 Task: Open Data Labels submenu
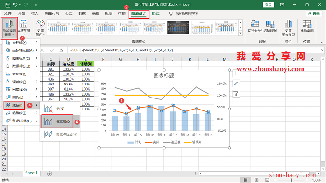coord(21,66)
